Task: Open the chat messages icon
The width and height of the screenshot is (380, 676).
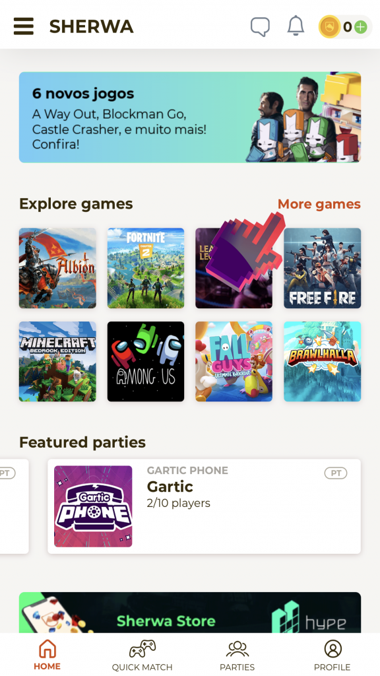Action: (x=260, y=26)
